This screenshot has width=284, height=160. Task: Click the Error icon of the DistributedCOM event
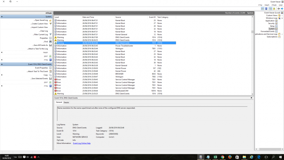pos(56,91)
